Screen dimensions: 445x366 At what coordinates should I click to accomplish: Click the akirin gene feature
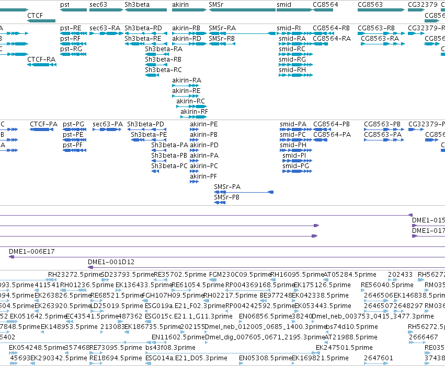pyautogui.click(x=189, y=10)
